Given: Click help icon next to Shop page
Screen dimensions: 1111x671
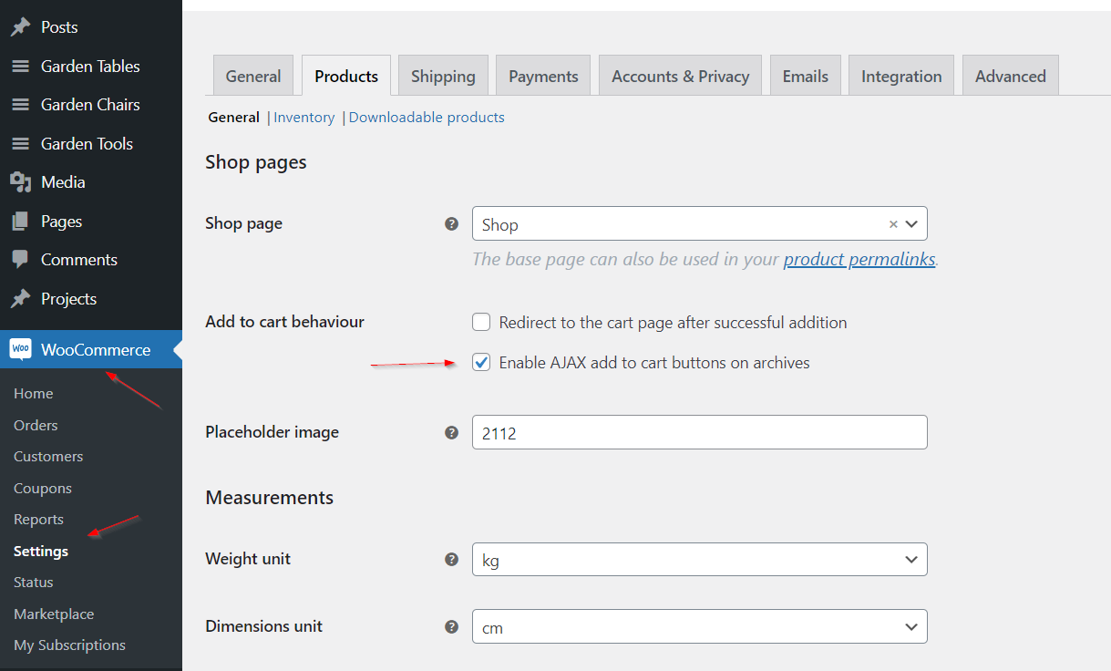Looking at the screenshot, I should [x=451, y=223].
